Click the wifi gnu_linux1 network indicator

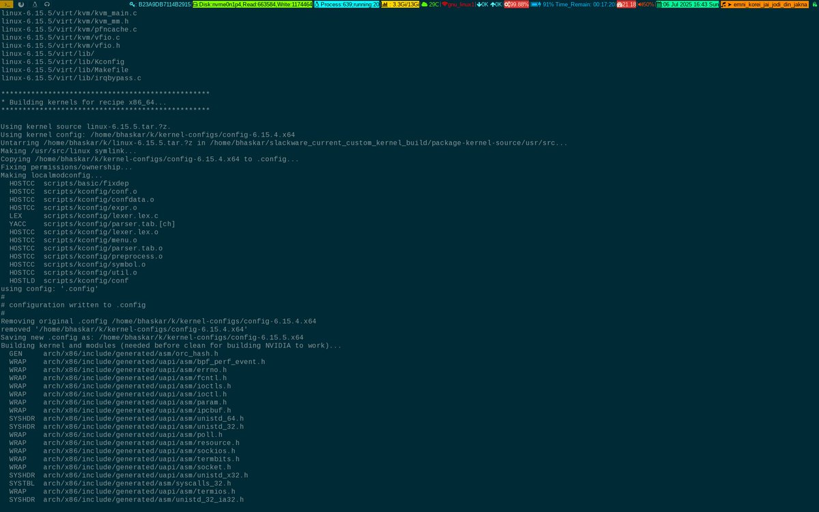(458, 4)
